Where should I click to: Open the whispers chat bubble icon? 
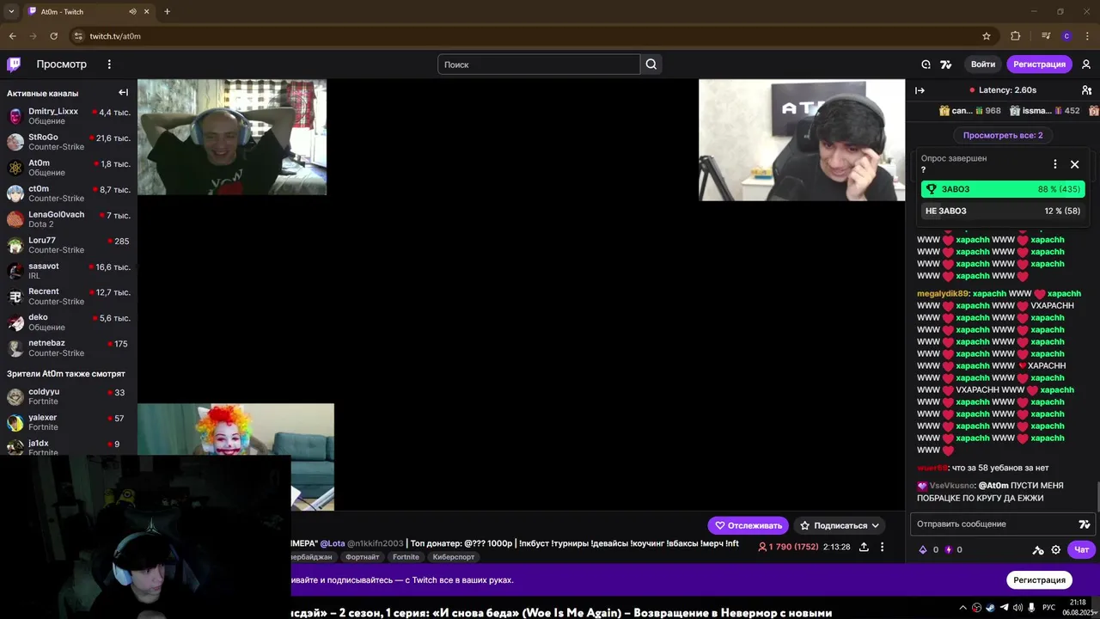point(926,64)
